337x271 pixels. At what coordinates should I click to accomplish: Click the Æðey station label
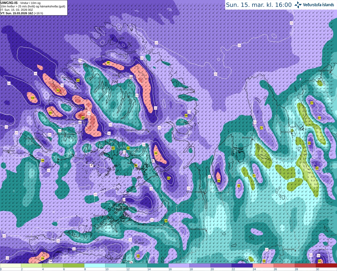click(116, 75)
